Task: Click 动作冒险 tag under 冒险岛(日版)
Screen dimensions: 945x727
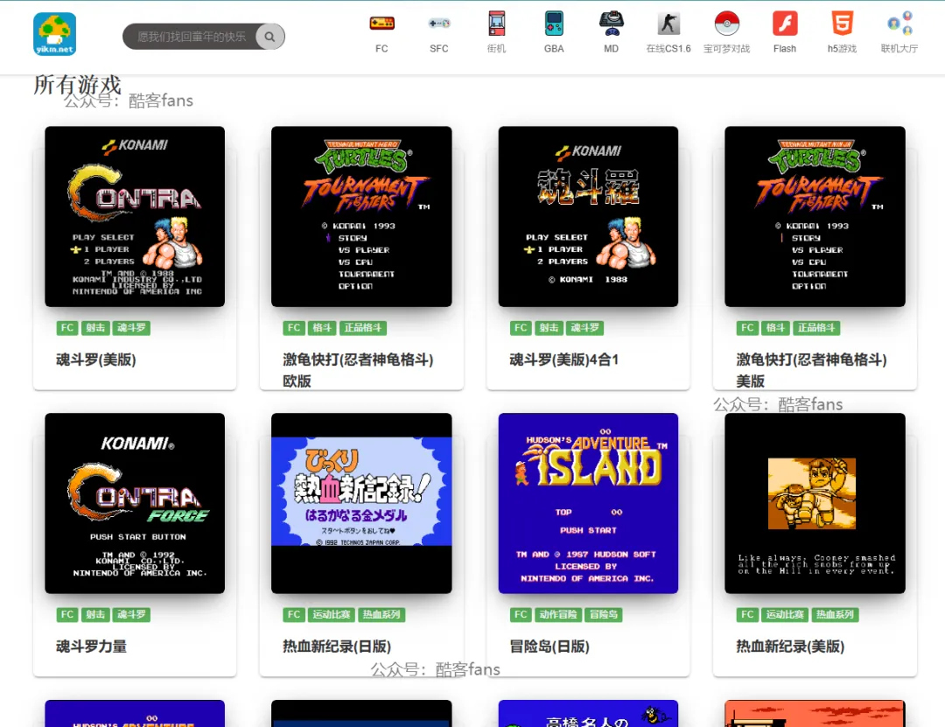Action: [558, 615]
